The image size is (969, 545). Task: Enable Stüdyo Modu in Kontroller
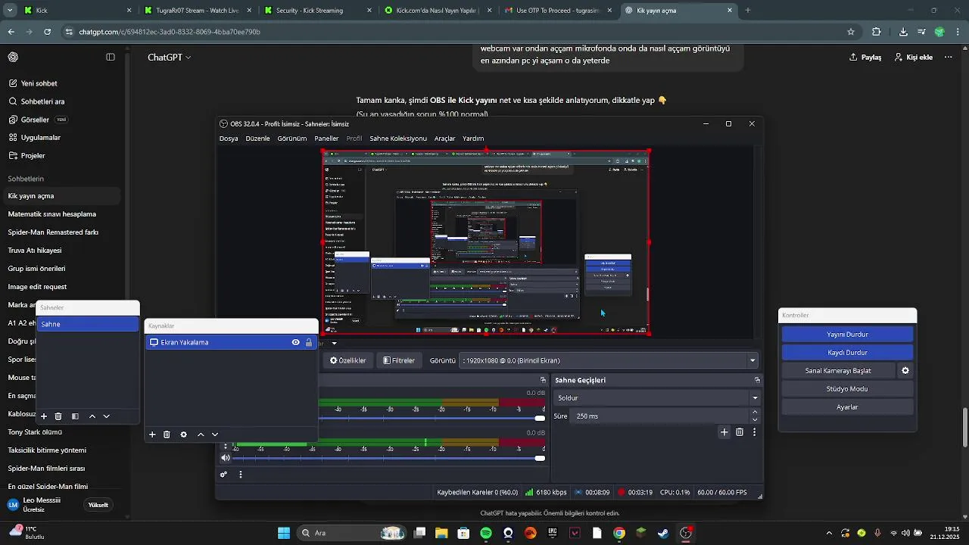point(847,389)
